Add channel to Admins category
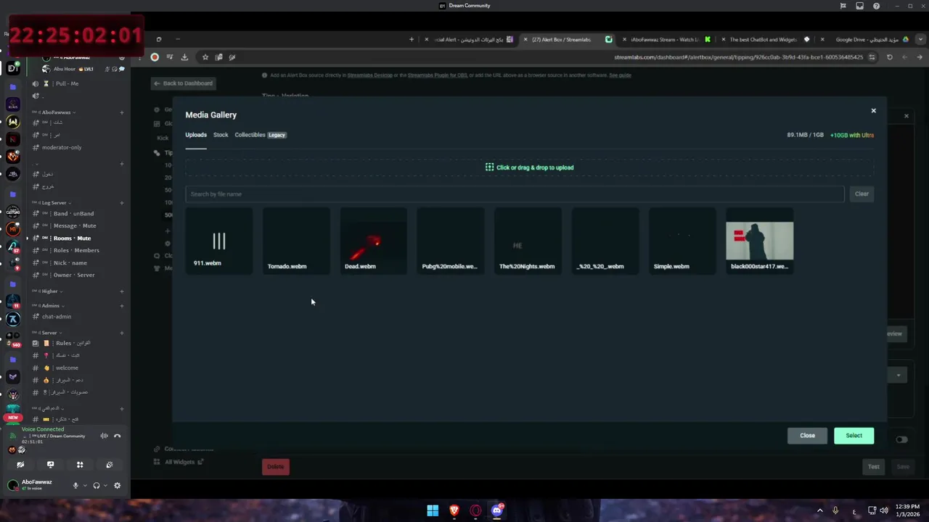This screenshot has width=929, height=522. click(121, 305)
